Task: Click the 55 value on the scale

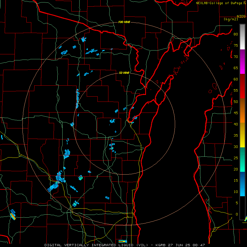Action: (x=236, y=91)
